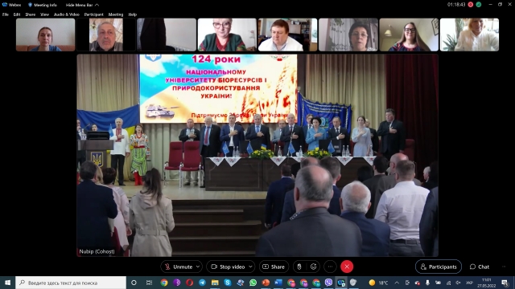Screen dimensions: 515x289
Task: Open Viber on the taskbar
Action: [x=328, y=283]
